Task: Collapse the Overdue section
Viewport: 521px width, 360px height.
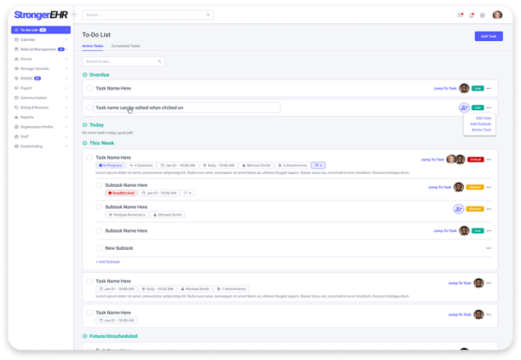Action: (x=85, y=75)
